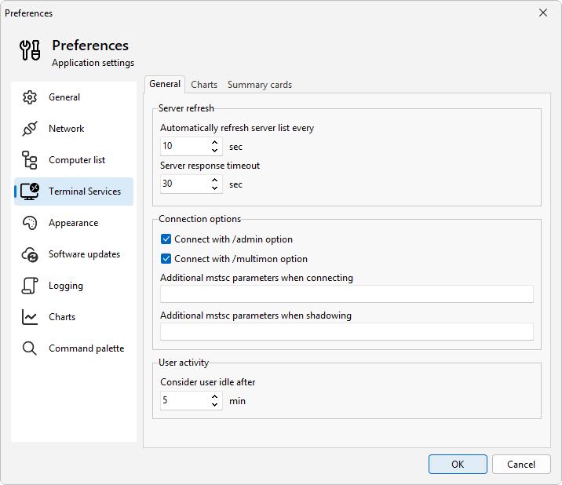Switch to the Summary cards tab

tap(260, 85)
